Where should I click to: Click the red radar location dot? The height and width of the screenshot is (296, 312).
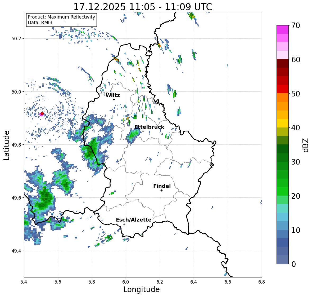pyautogui.click(x=42, y=113)
